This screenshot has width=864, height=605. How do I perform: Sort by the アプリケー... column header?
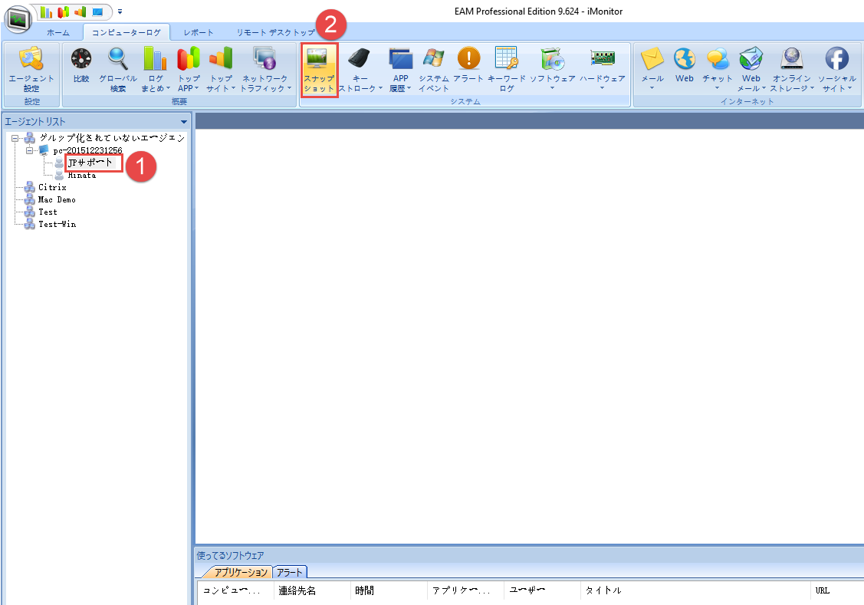point(465,590)
